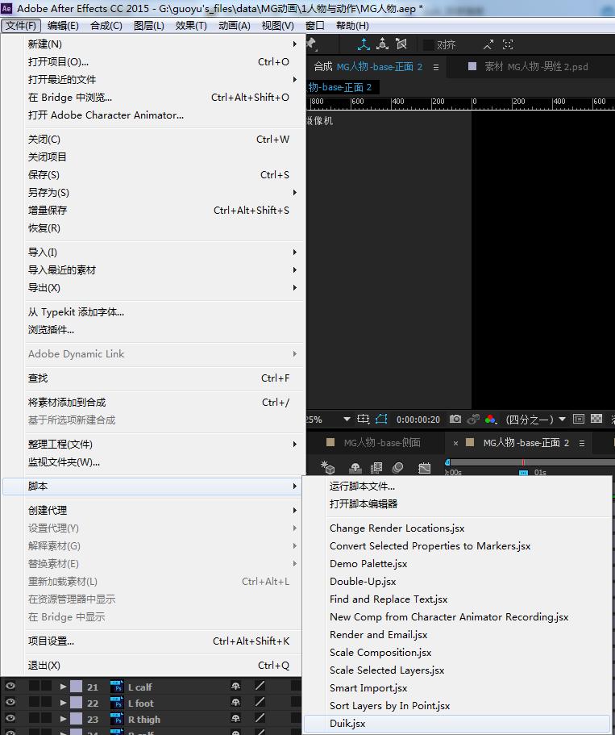Expand the L foot layer properties
The width and height of the screenshot is (615, 735).
click(x=63, y=703)
